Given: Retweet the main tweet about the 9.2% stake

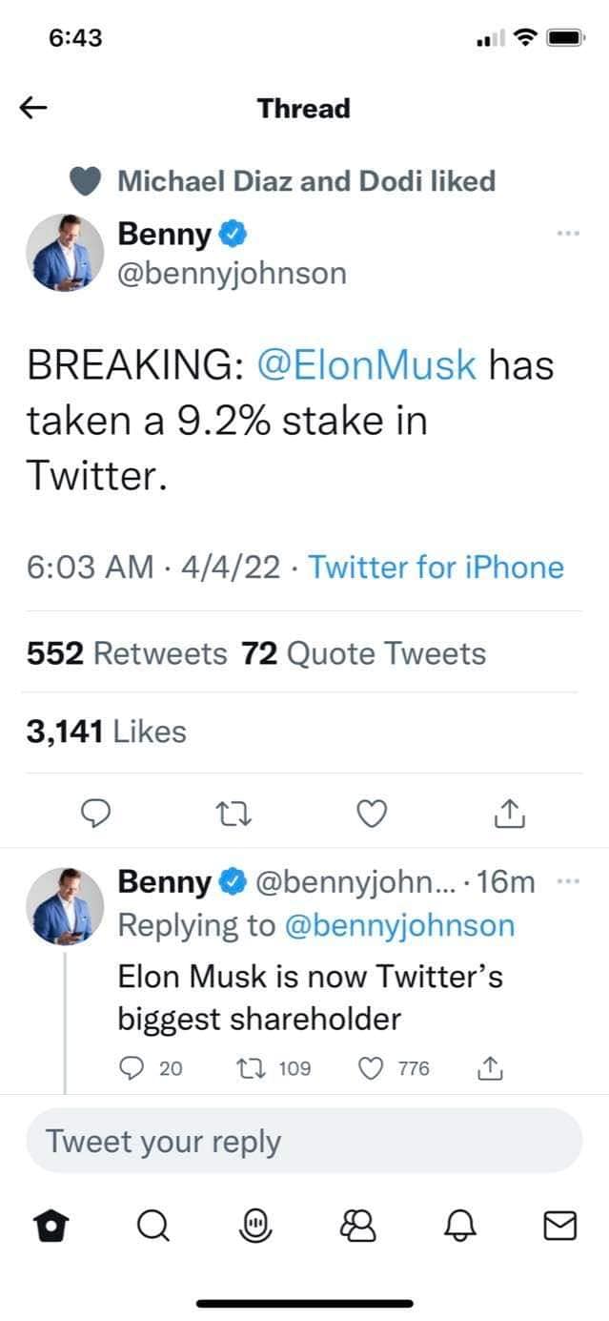Looking at the screenshot, I should click(232, 813).
